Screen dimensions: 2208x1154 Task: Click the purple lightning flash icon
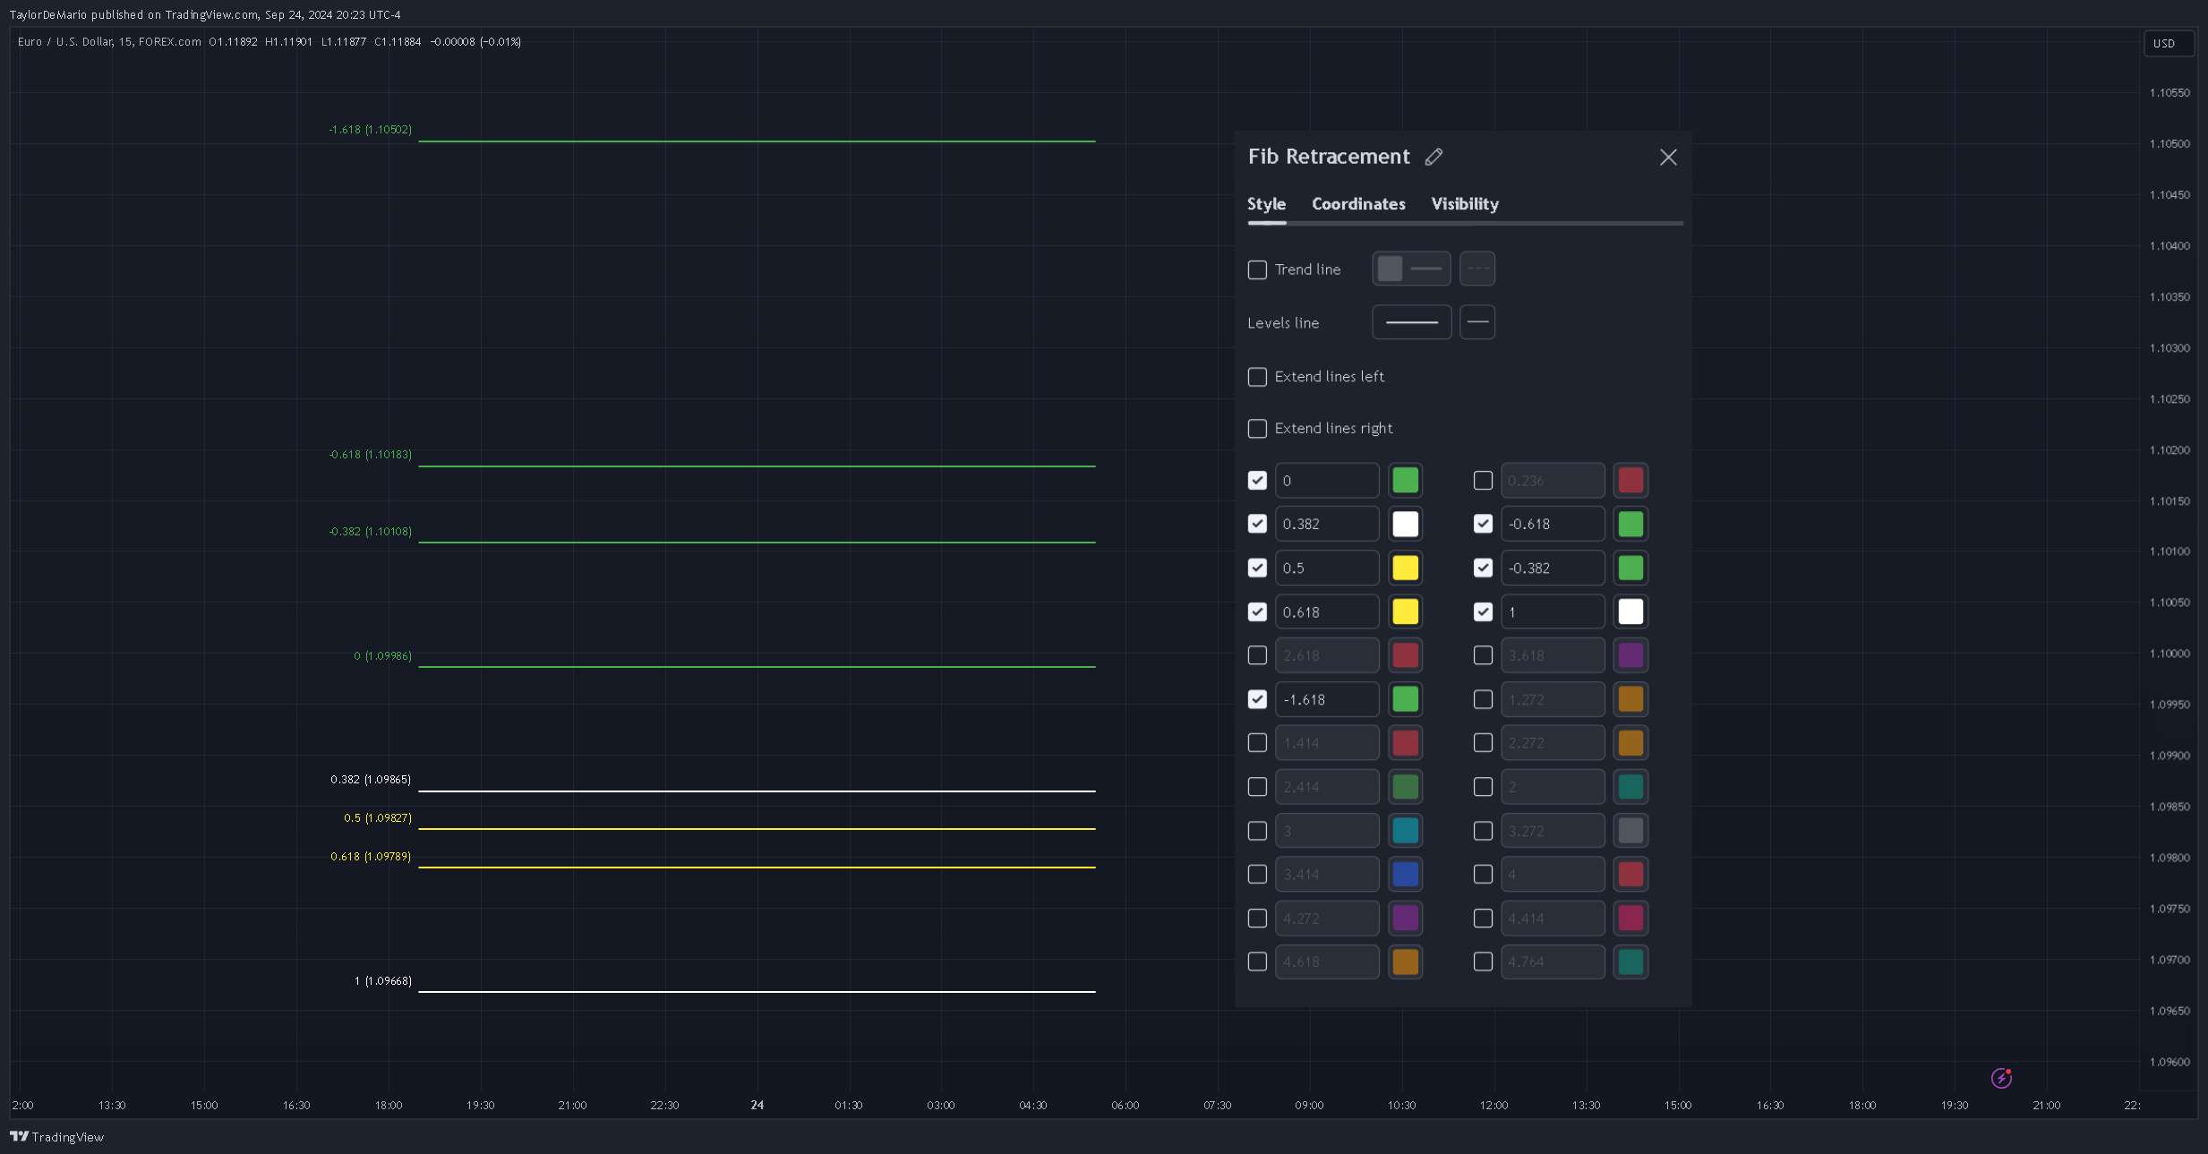[x=2001, y=1078]
